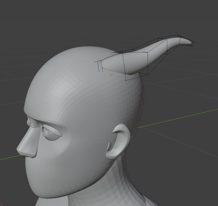Click the orange origin dot beside the horn

[111, 75]
